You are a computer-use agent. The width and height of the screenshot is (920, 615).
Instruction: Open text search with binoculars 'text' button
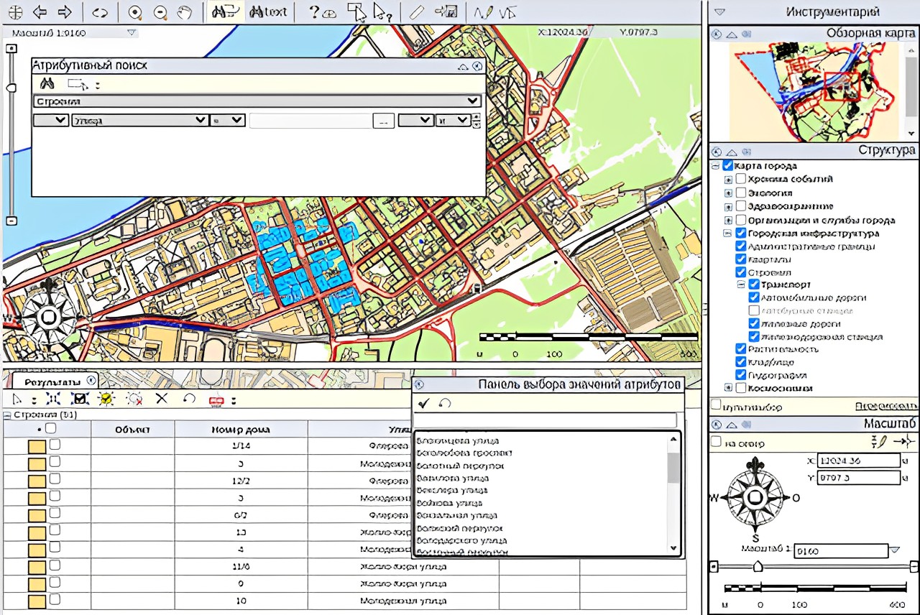point(267,11)
